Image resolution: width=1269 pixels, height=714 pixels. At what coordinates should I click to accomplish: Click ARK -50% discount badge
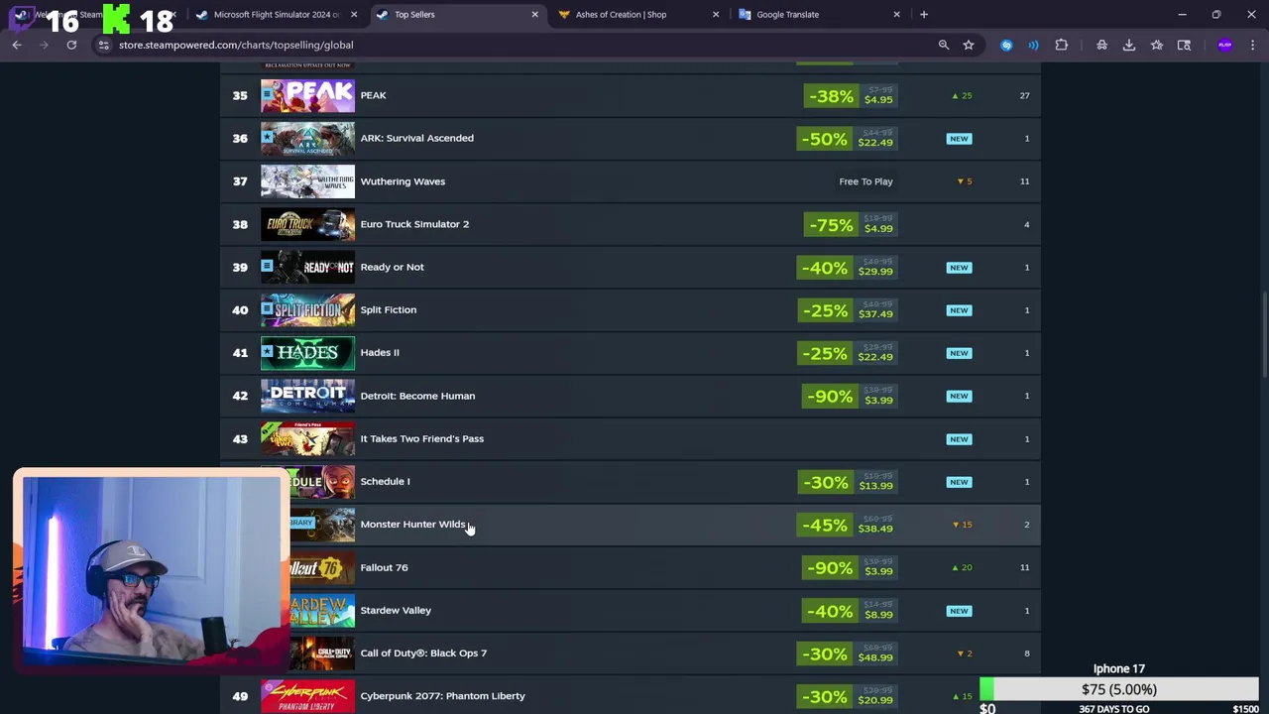coord(824,139)
